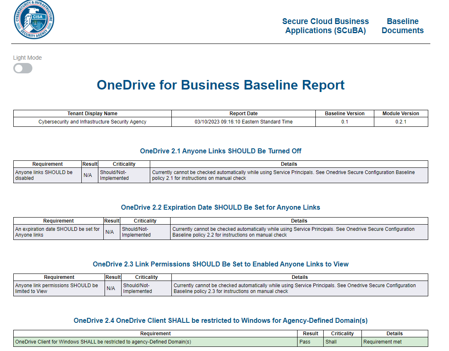Click the OneDrive 2.3 Link Permissions heading

pos(222,264)
